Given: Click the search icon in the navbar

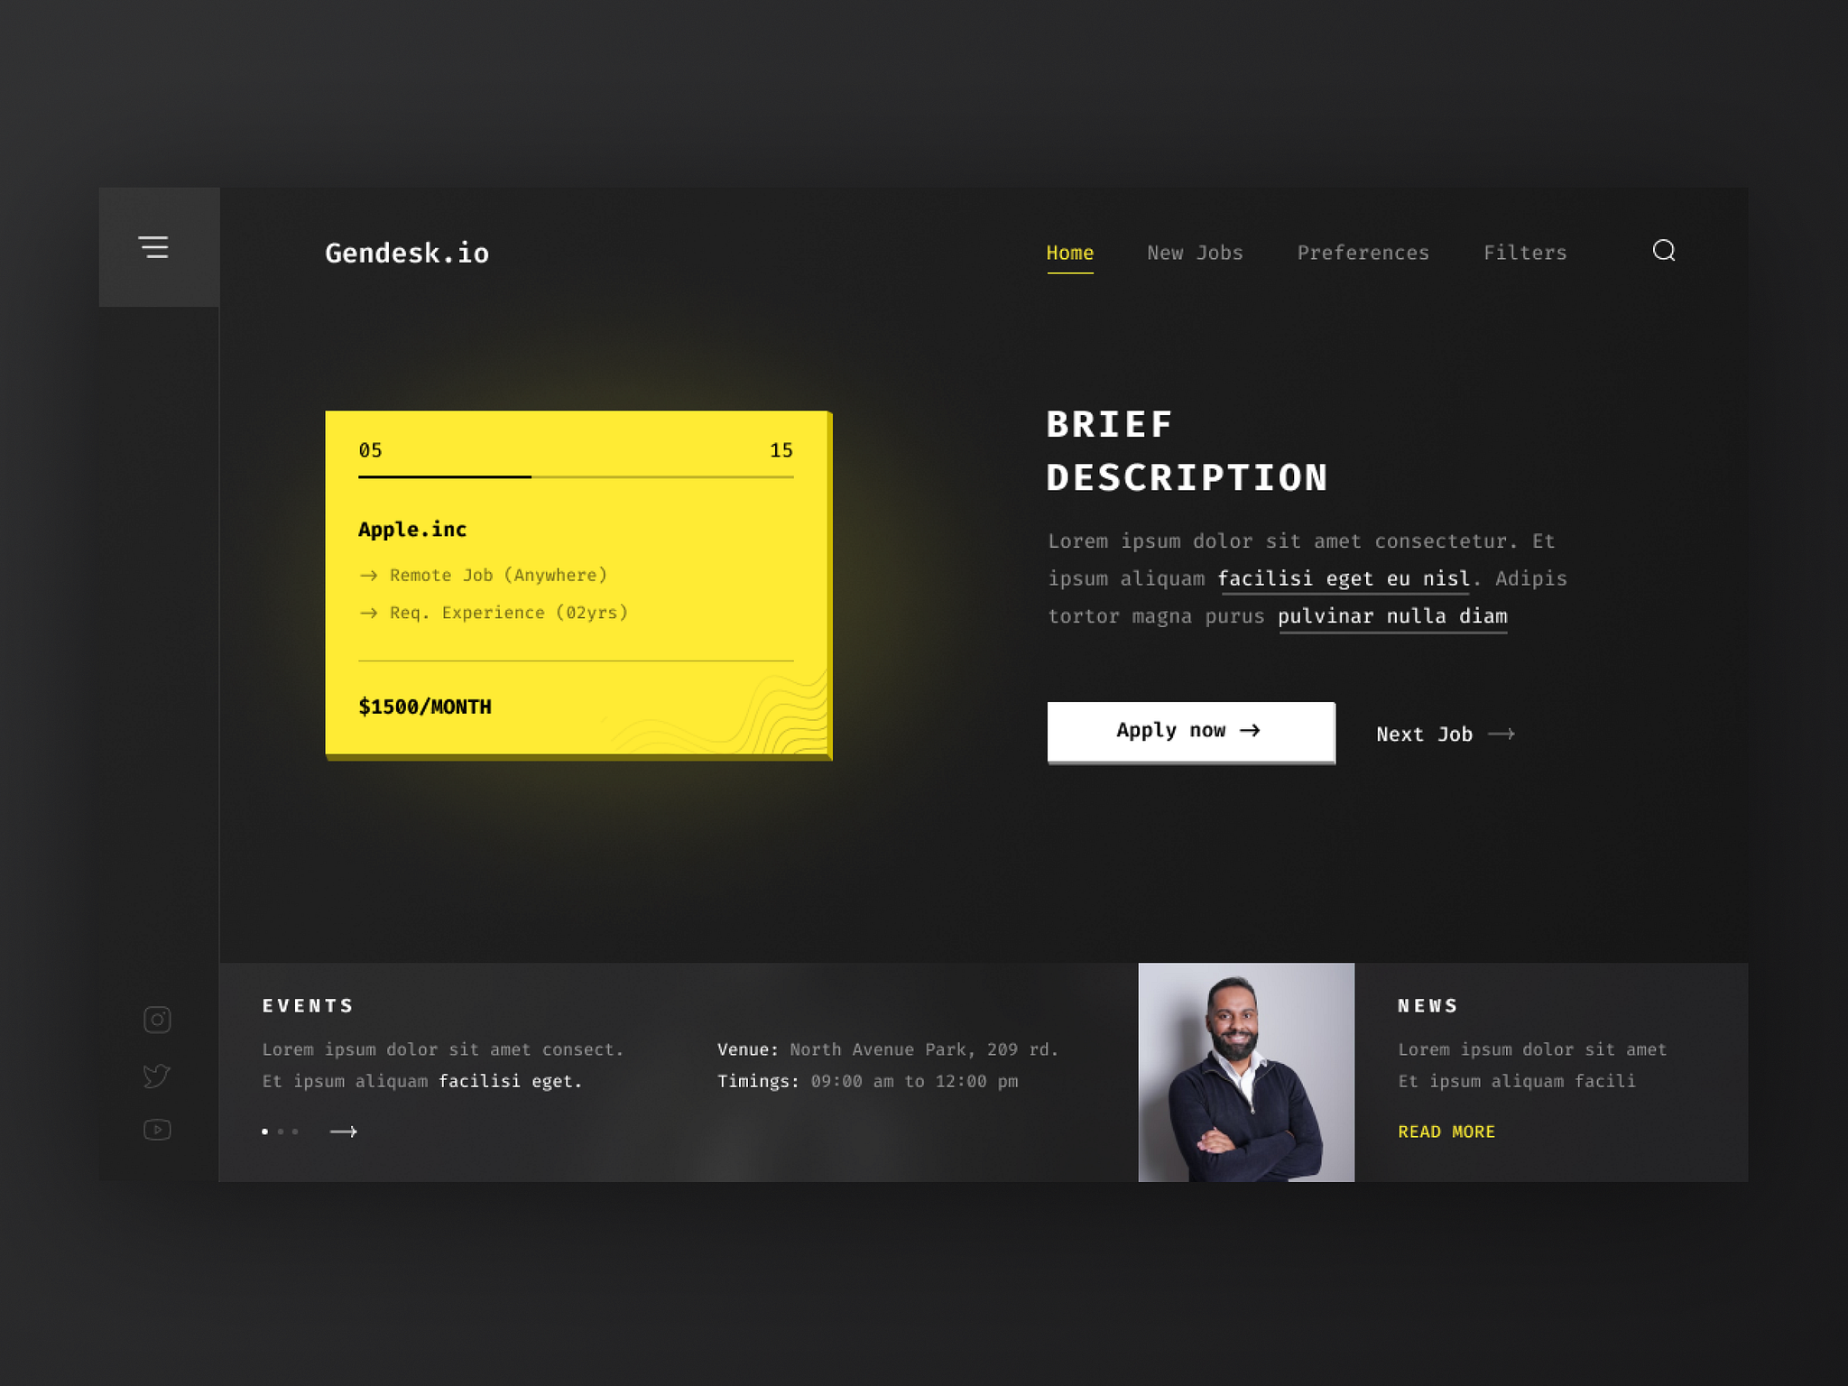Looking at the screenshot, I should pos(1663,249).
